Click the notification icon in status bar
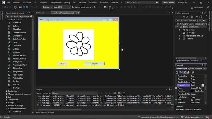 pos(208,117)
